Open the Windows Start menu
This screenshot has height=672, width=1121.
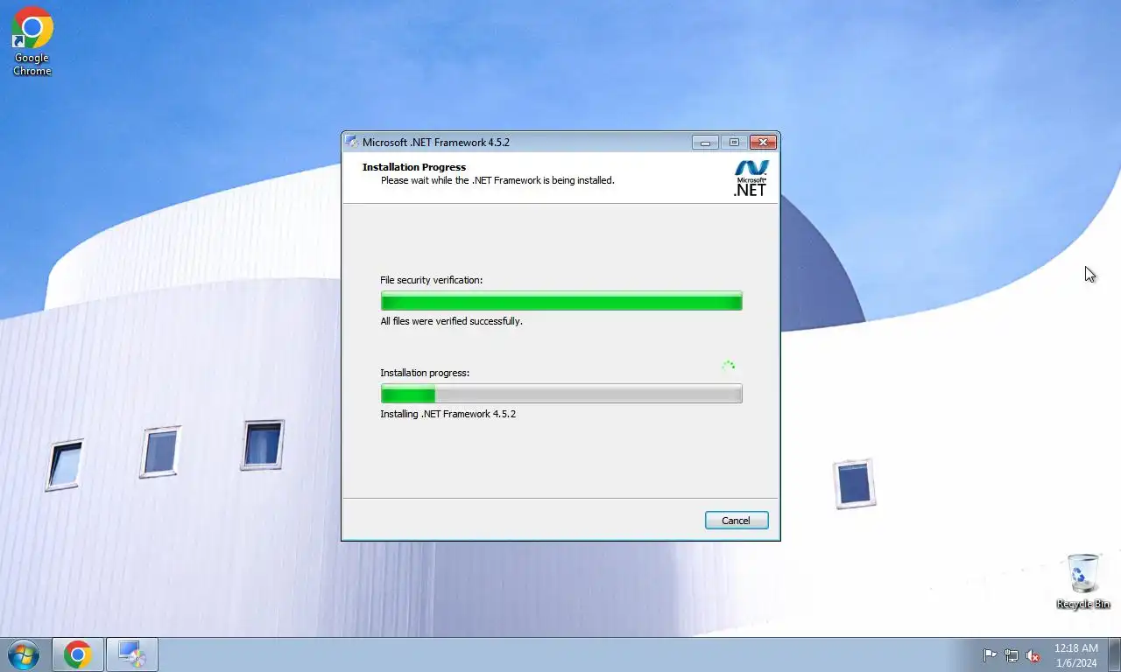coord(24,654)
